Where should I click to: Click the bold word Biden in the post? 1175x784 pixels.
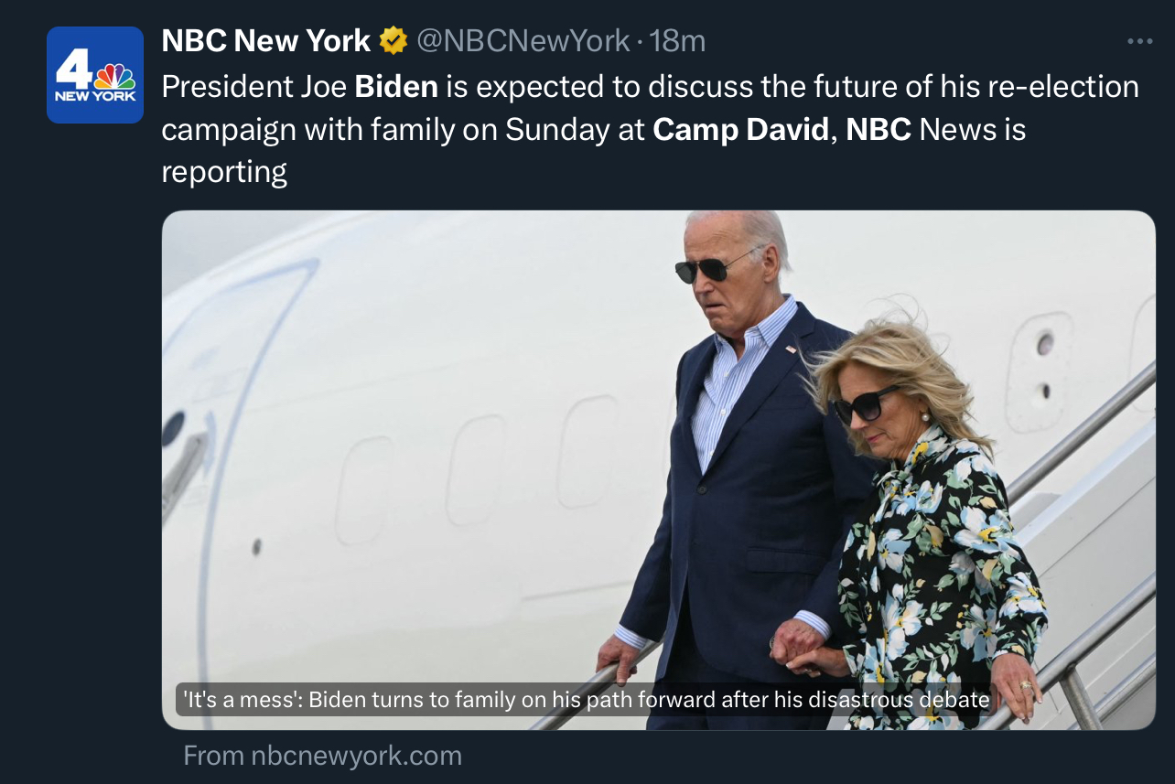coord(396,86)
